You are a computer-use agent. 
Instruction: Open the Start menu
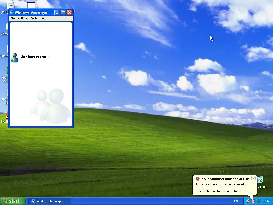pos(13,201)
